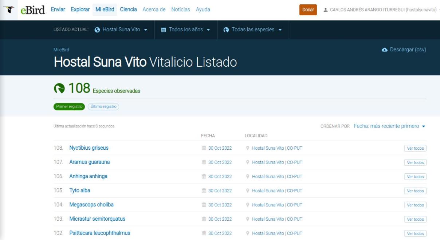Click the calendar icon in Todos los años filter
The image size is (440, 240).
[164, 30]
